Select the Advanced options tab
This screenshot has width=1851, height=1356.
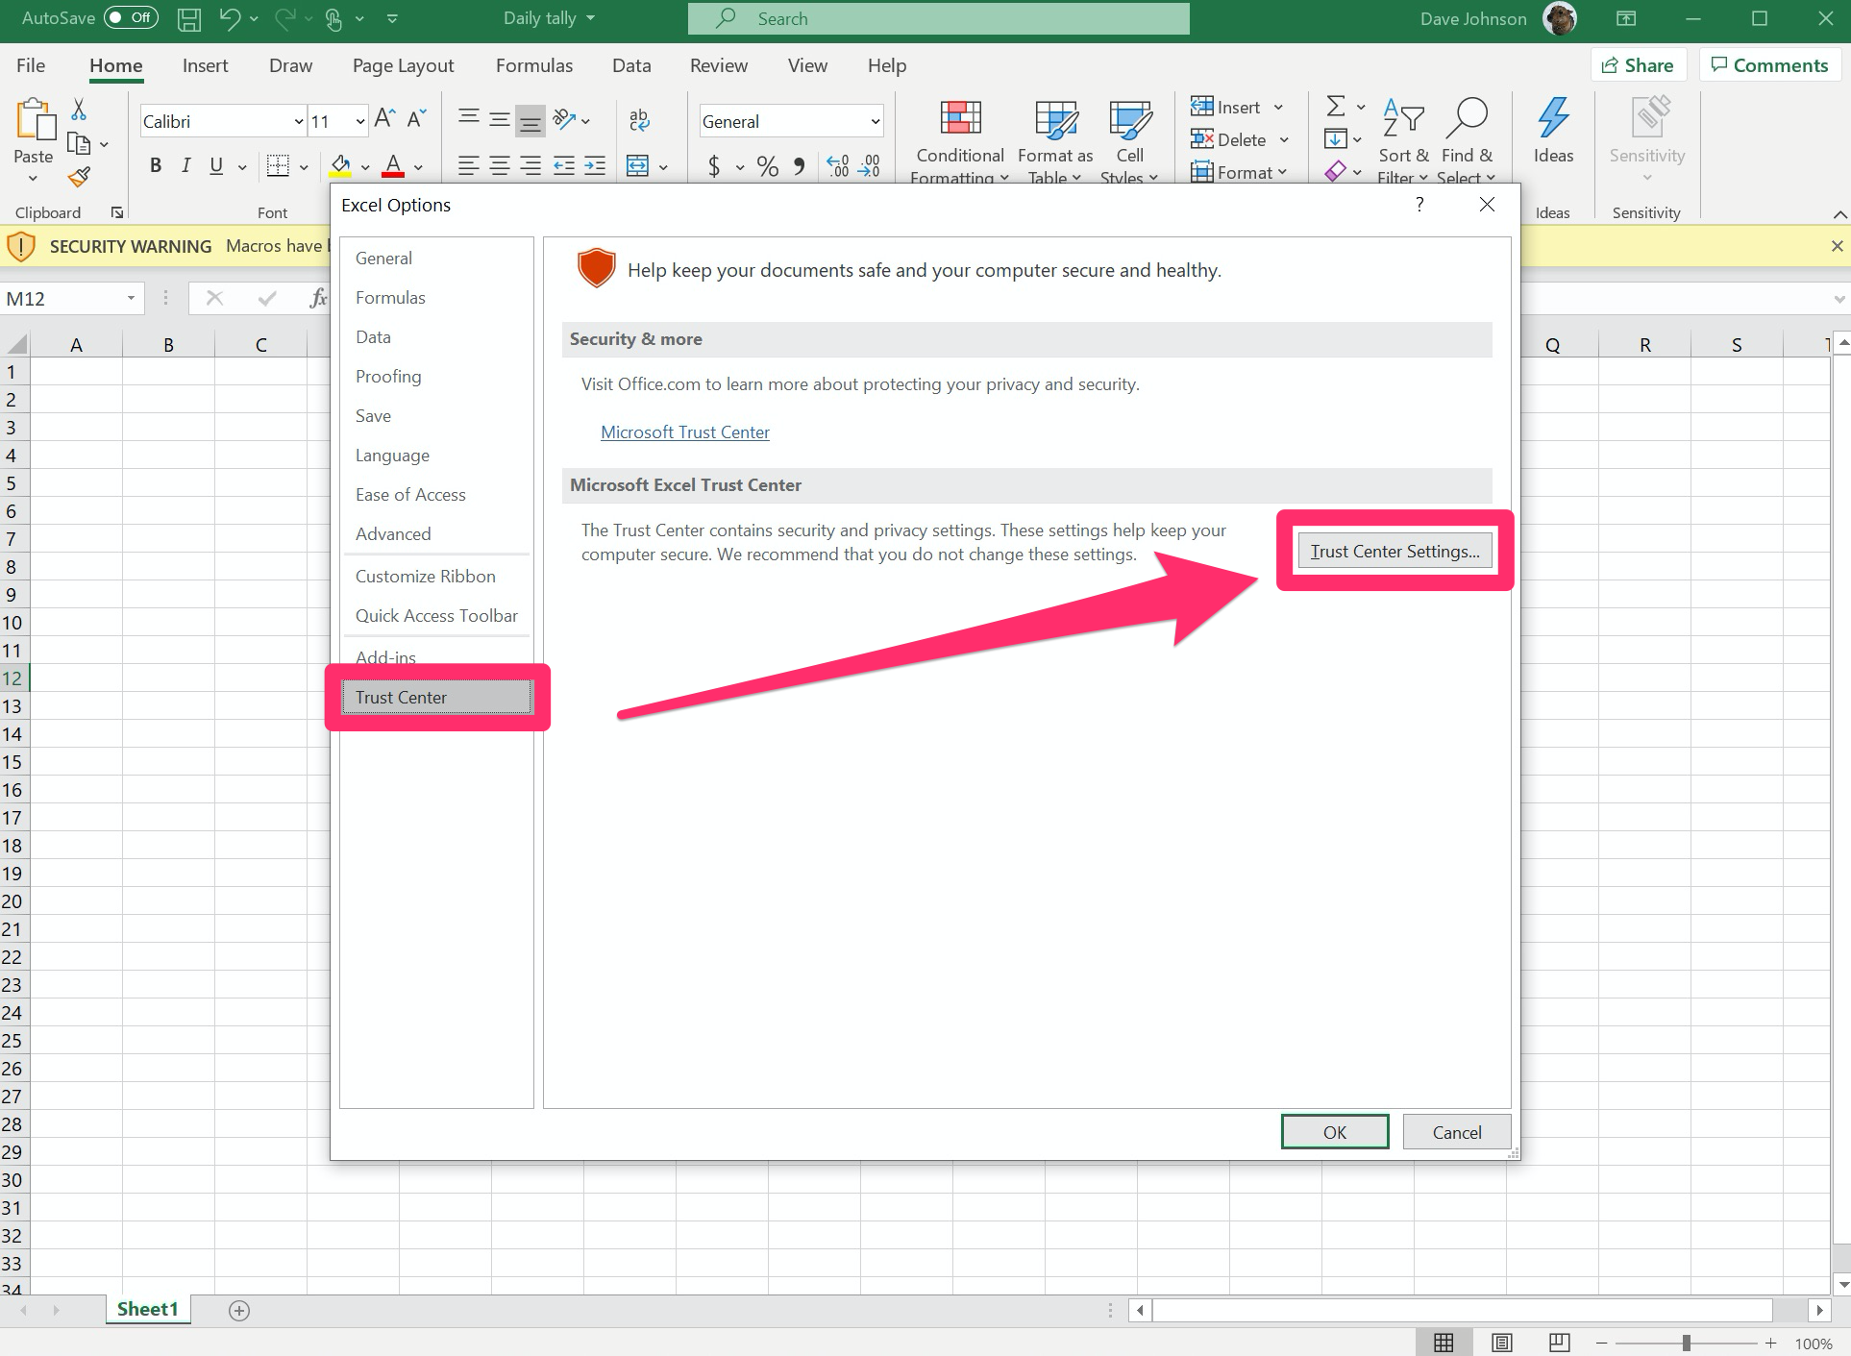(394, 533)
